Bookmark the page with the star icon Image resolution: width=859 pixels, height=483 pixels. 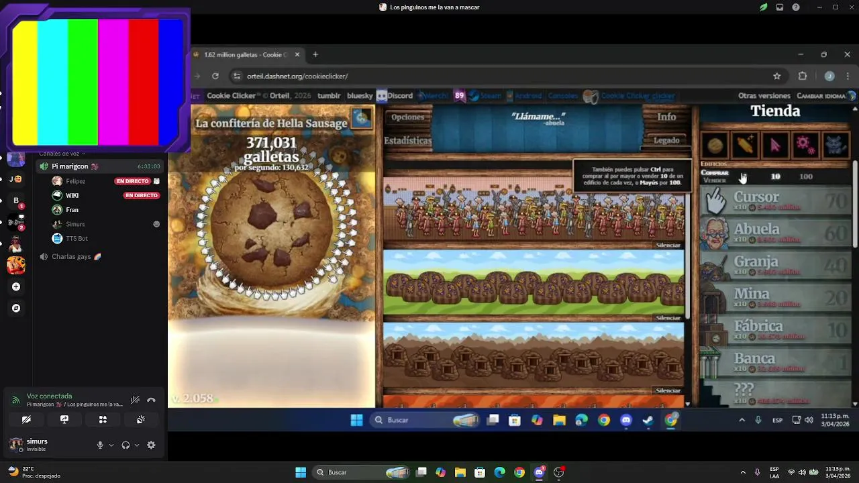777,76
